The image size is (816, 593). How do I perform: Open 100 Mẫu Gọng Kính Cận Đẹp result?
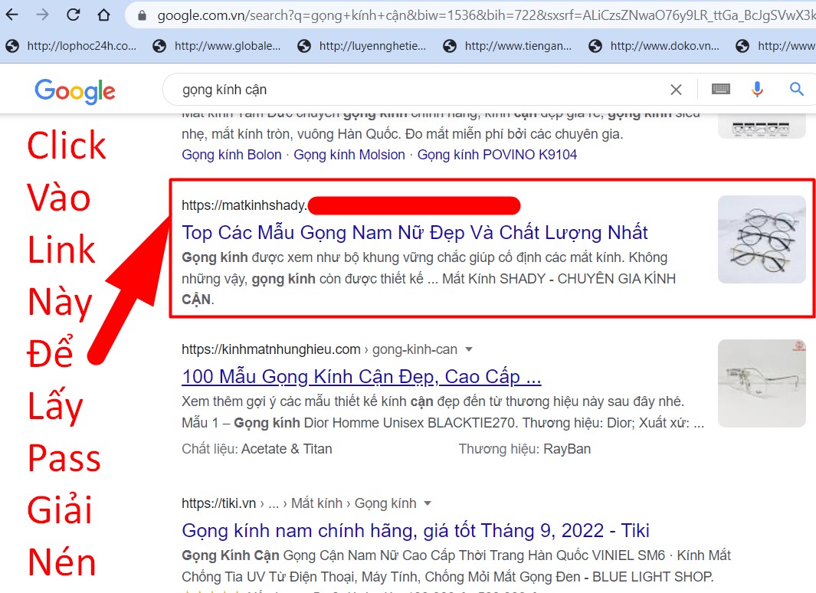click(362, 377)
